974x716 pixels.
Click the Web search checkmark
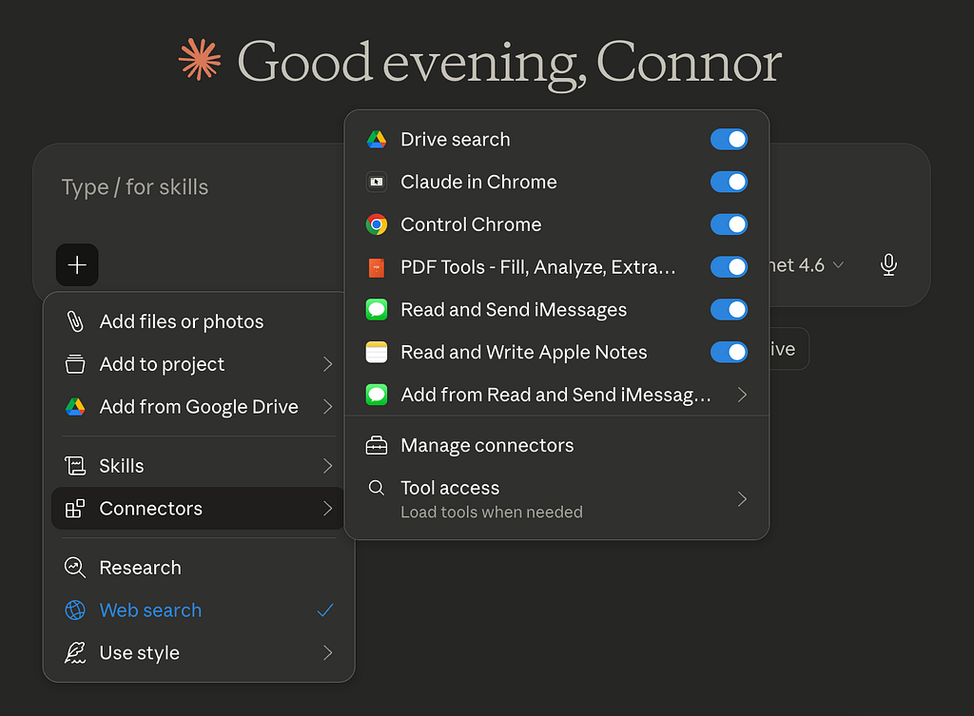pyautogui.click(x=325, y=610)
